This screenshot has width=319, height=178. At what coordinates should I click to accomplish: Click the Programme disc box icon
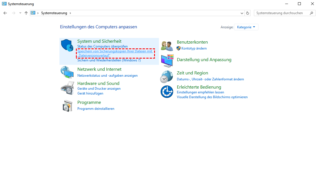67,106
